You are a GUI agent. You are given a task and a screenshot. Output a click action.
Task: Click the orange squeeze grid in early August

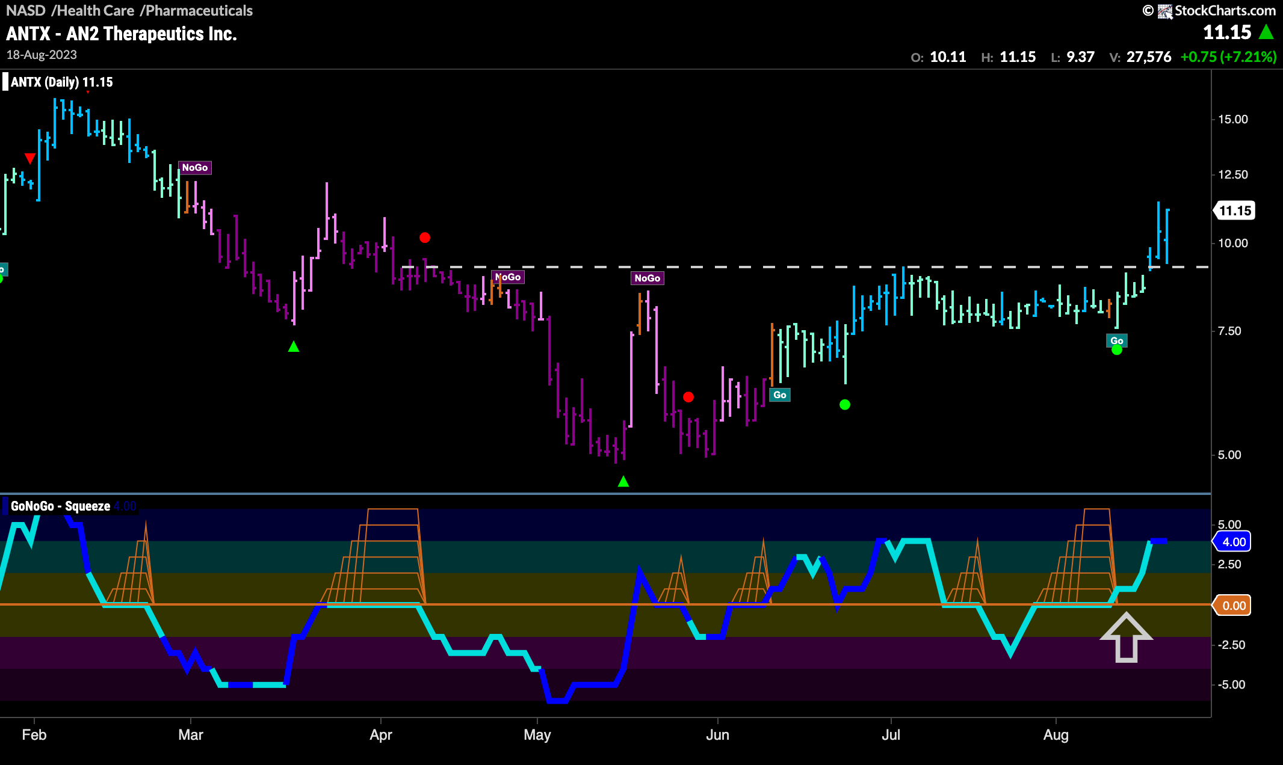pos(1076,556)
